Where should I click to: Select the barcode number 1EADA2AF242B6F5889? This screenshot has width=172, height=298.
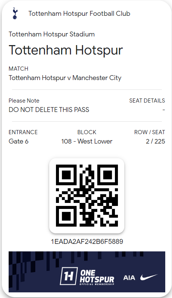point(87,242)
